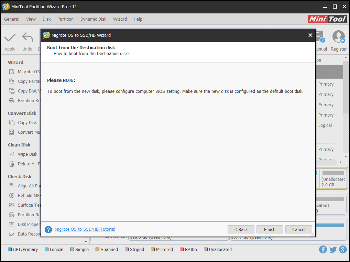
Task: Open the Help menu
Action: tap(138, 19)
